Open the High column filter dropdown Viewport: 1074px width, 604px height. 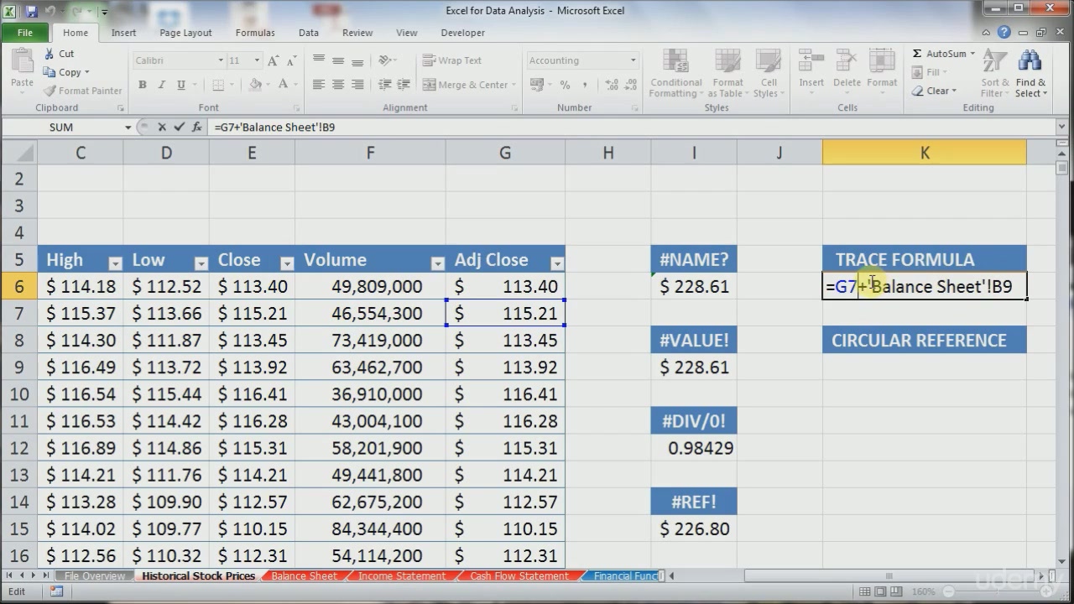tap(115, 263)
